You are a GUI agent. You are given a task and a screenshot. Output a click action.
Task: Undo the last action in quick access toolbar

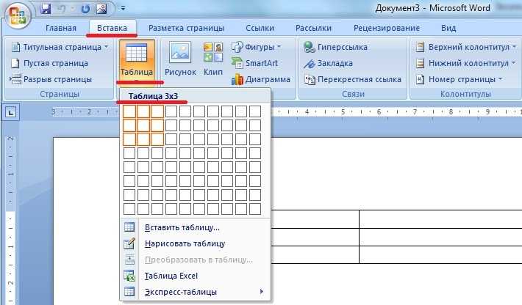point(62,9)
